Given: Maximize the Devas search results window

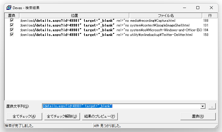Looking at the screenshot, I should coord(198,8).
